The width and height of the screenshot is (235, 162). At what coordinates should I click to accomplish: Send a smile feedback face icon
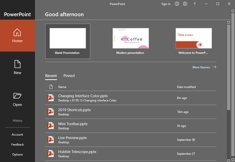[177, 4]
